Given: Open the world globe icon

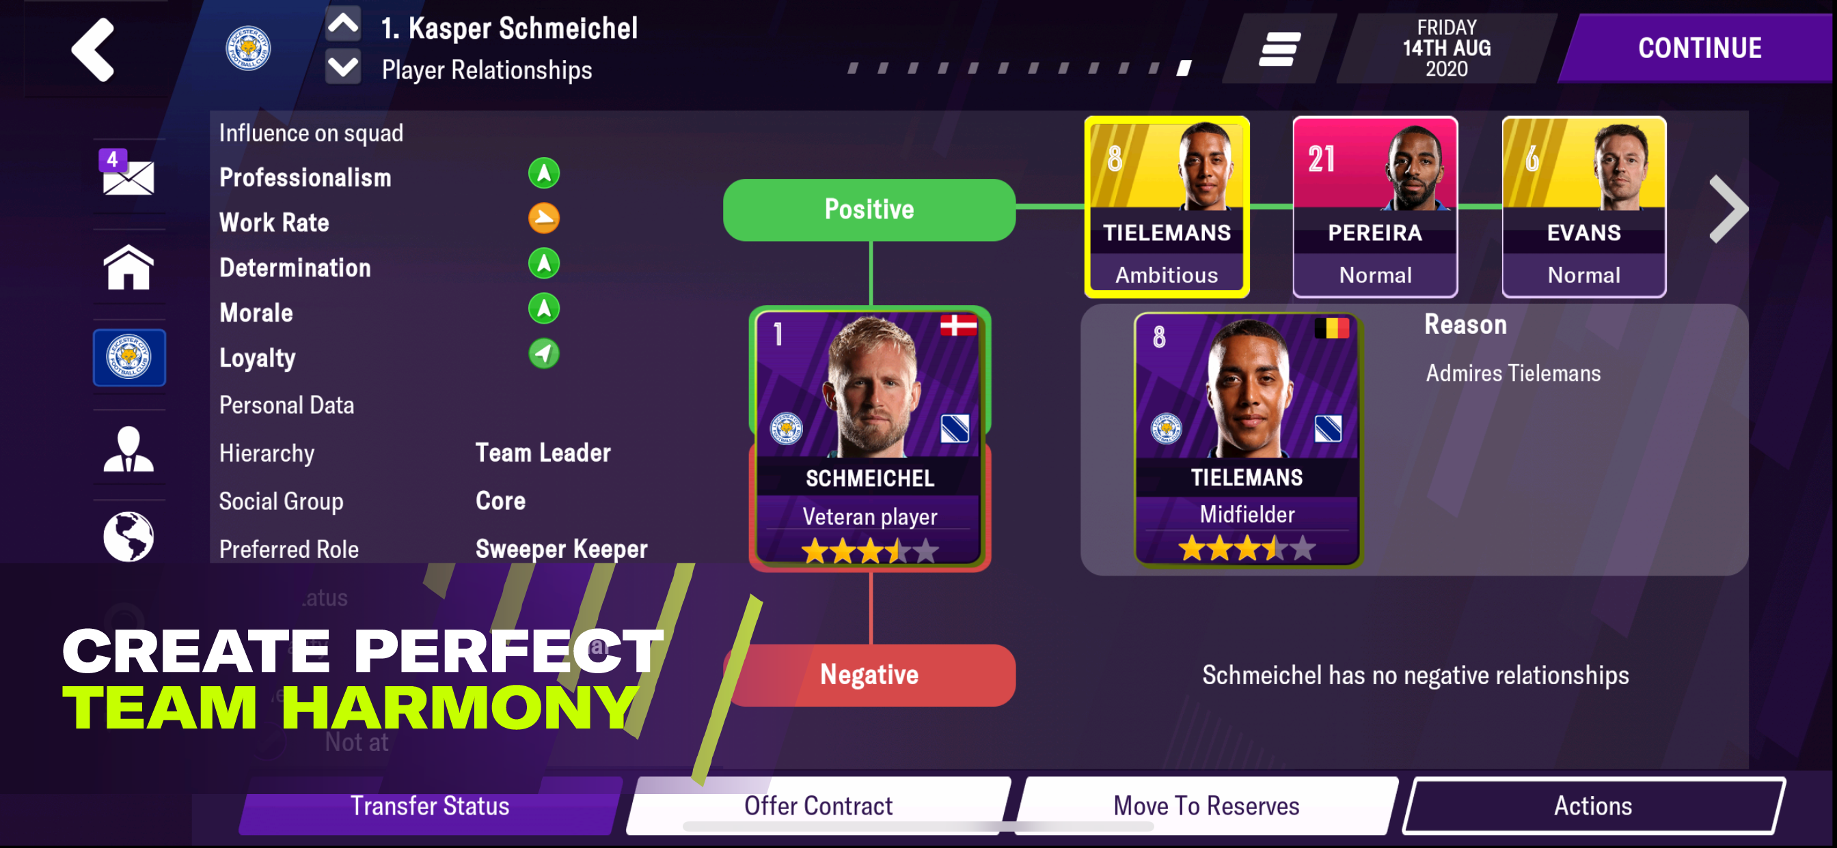Looking at the screenshot, I should coord(128,537).
